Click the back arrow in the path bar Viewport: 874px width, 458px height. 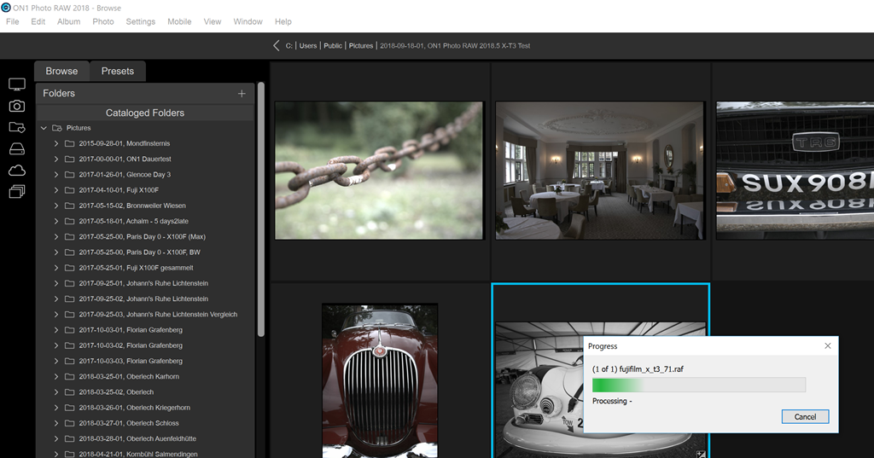click(276, 45)
